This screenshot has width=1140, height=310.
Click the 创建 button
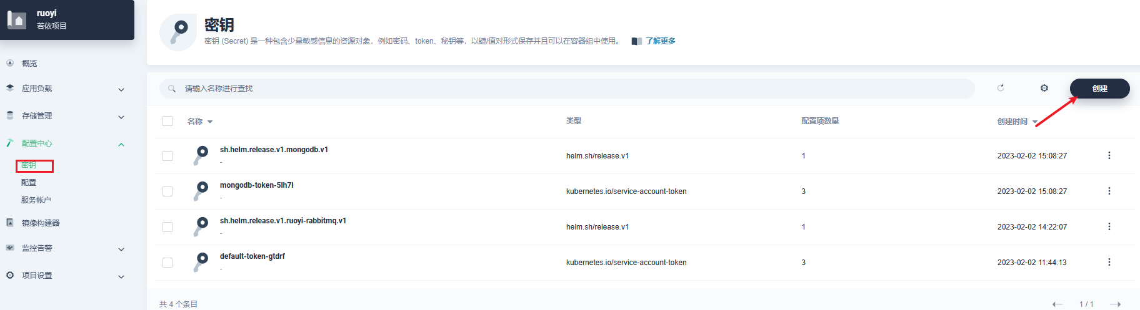[1099, 89]
